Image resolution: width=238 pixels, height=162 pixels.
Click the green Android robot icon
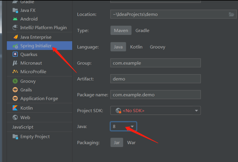click(15, 19)
